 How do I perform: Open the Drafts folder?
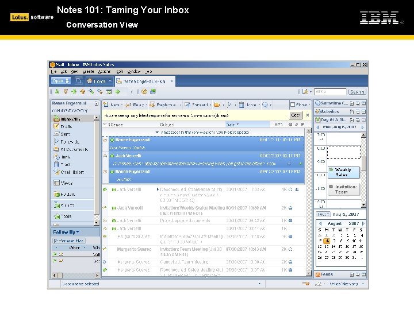(66, 127)
